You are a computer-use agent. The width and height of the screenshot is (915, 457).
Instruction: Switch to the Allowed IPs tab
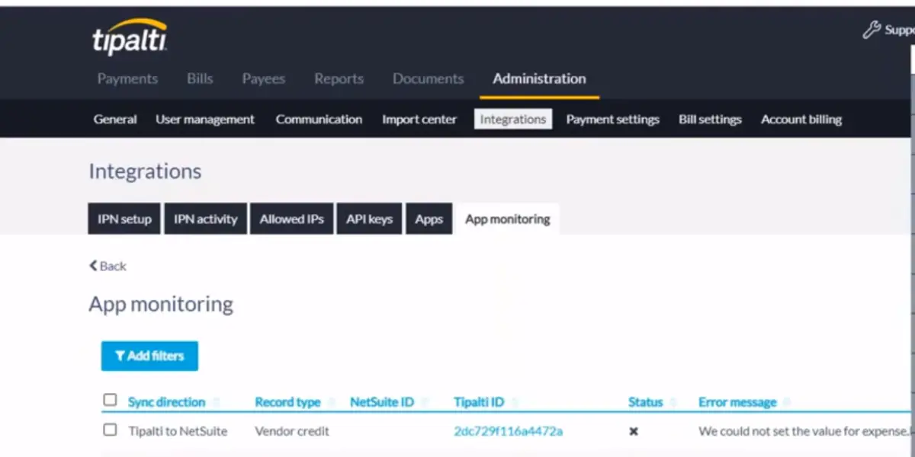tap(291, 219)
